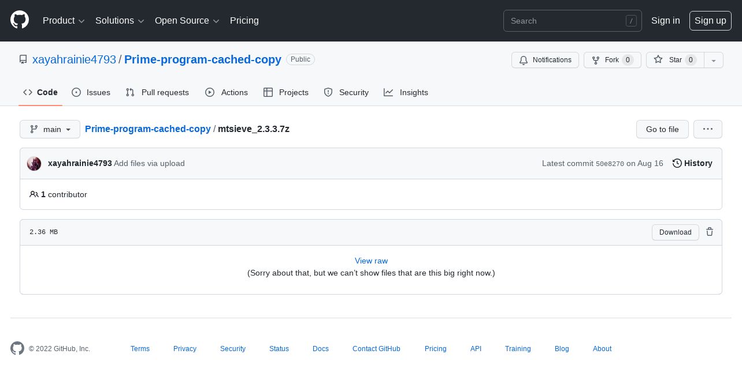Switch to the Code tab
742x384 pixels.
pyautogui.click(x=40, y=92)
